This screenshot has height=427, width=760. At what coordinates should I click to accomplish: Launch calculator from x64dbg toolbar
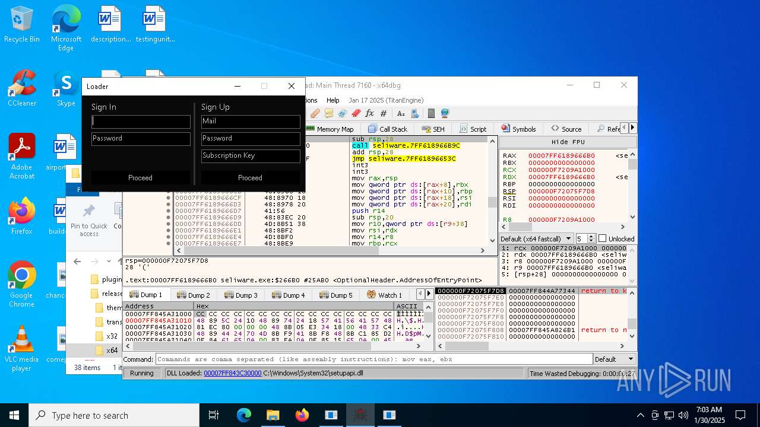(x=431, y=113)
